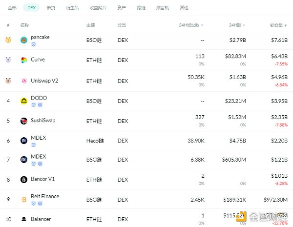
Task: Sort by the 24H额 column
Action: 237,25
